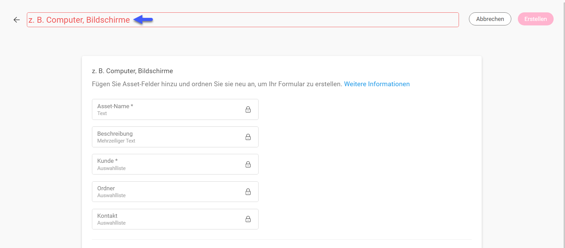Click the lock icon on Asset-Name field
The width and height of the screenshot is (565, 248).
[x=248, y=110]
